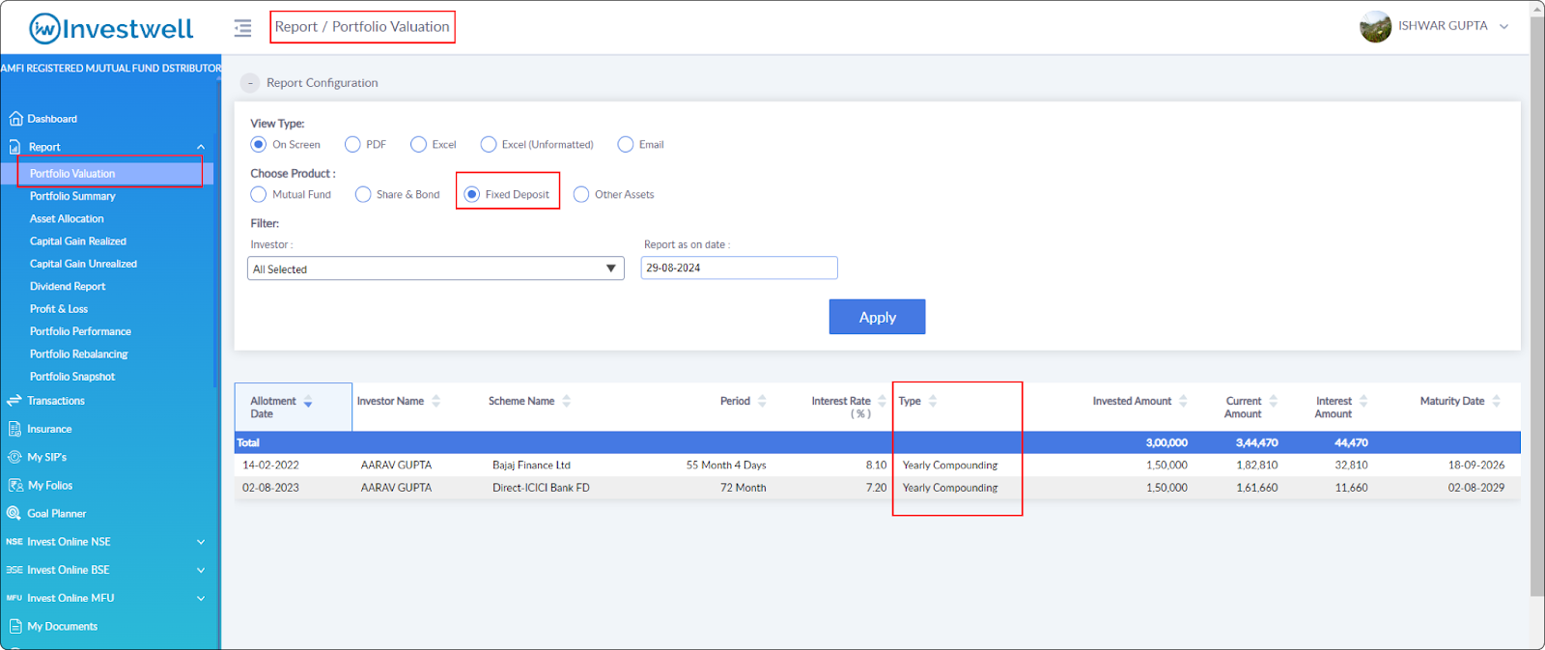Image resolution: width=1545 pixels, height=650 pixels.
Task: Sort by Investor Name arrows
Action: click(x=435, y=401)
